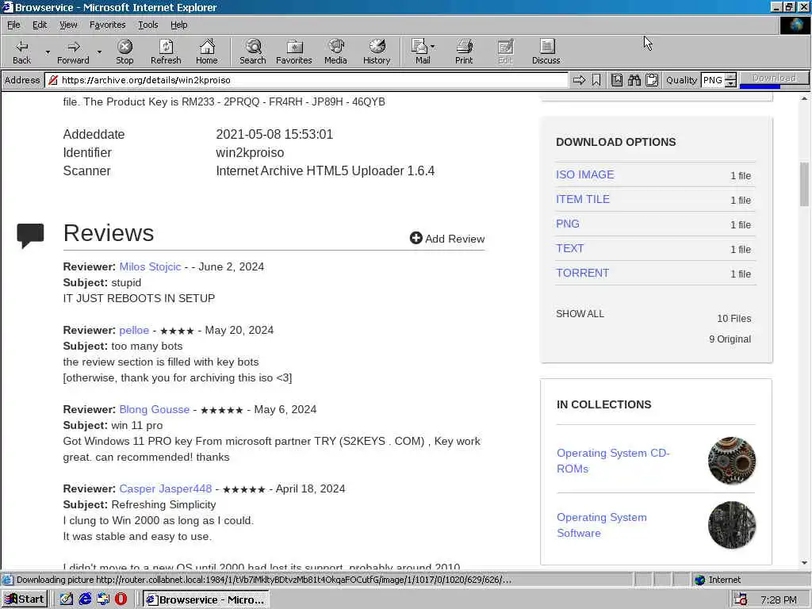Click the Operating System Software collection thumbnail
This screenshot has width=812, height=609.
(731, 525)
